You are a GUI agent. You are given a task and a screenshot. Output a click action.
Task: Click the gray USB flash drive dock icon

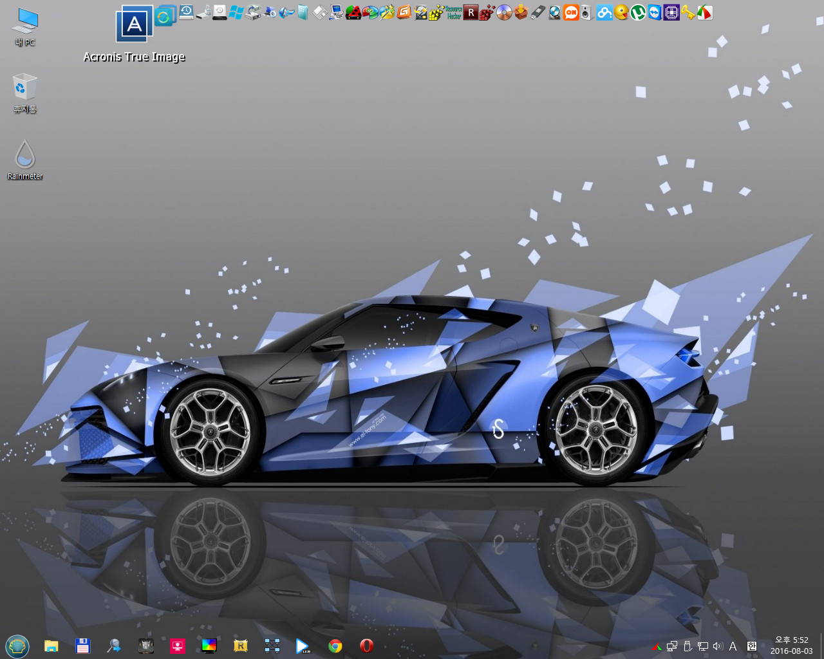coord(538,12)
